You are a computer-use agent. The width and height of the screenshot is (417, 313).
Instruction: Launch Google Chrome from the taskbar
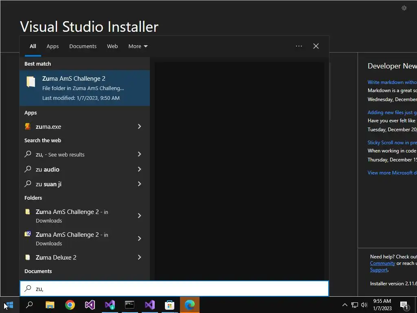pos(70,305)
